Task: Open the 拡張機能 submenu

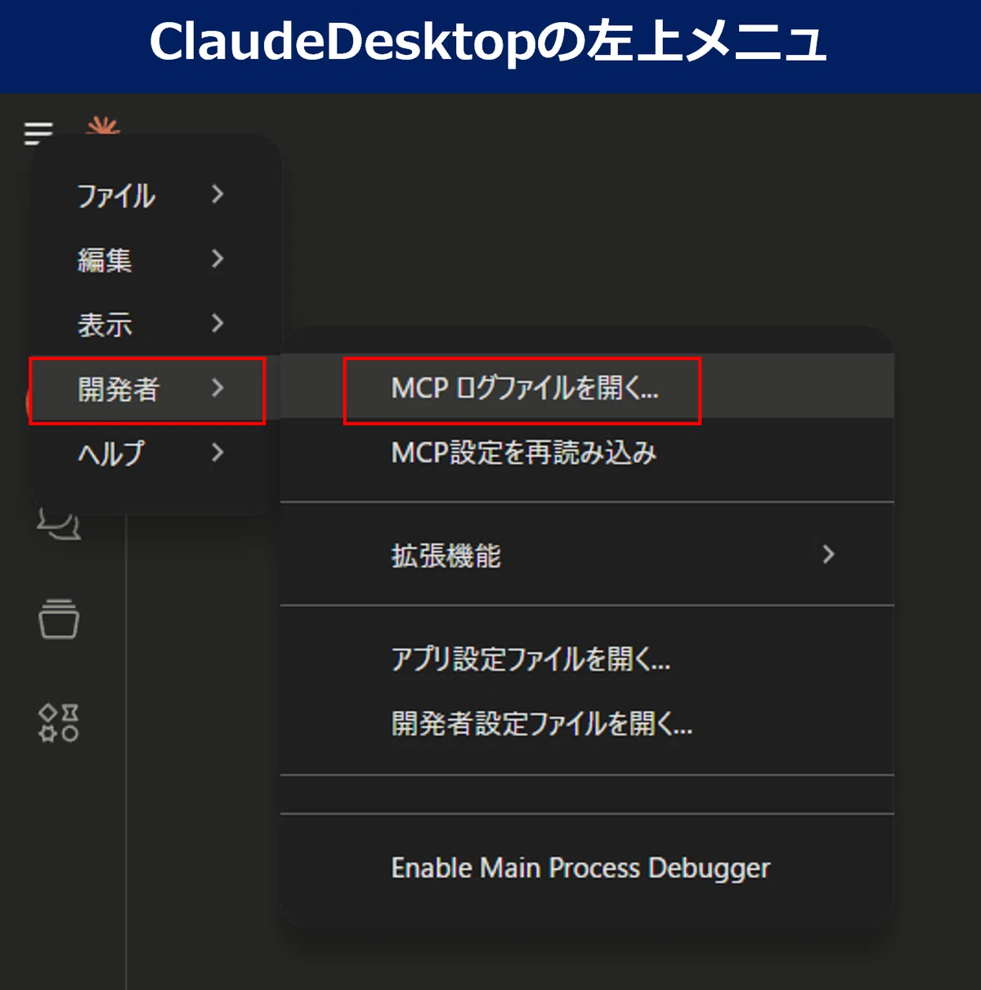Action: pyautogui.click(x=587, y=556)
